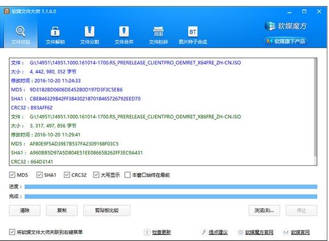The width and height of the screenshot is (329, 241).
Task: Click the application icon in the title bar
Action: click(7, 11)
